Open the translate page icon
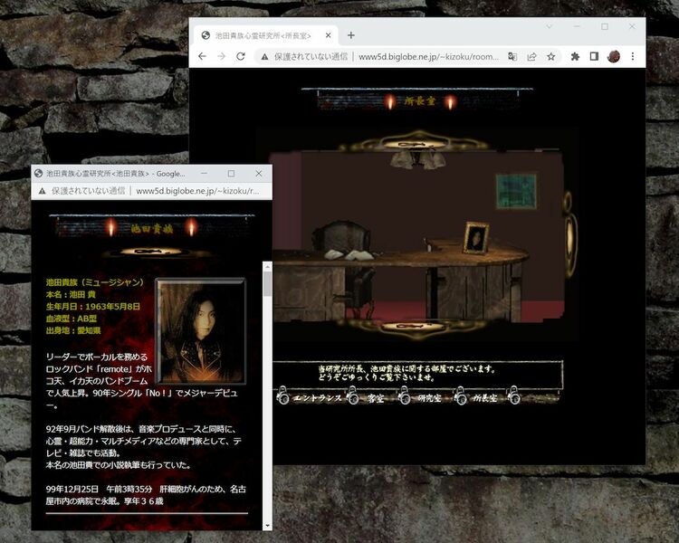Viewport: 679px width, 543px height. (x=512, y=56)
